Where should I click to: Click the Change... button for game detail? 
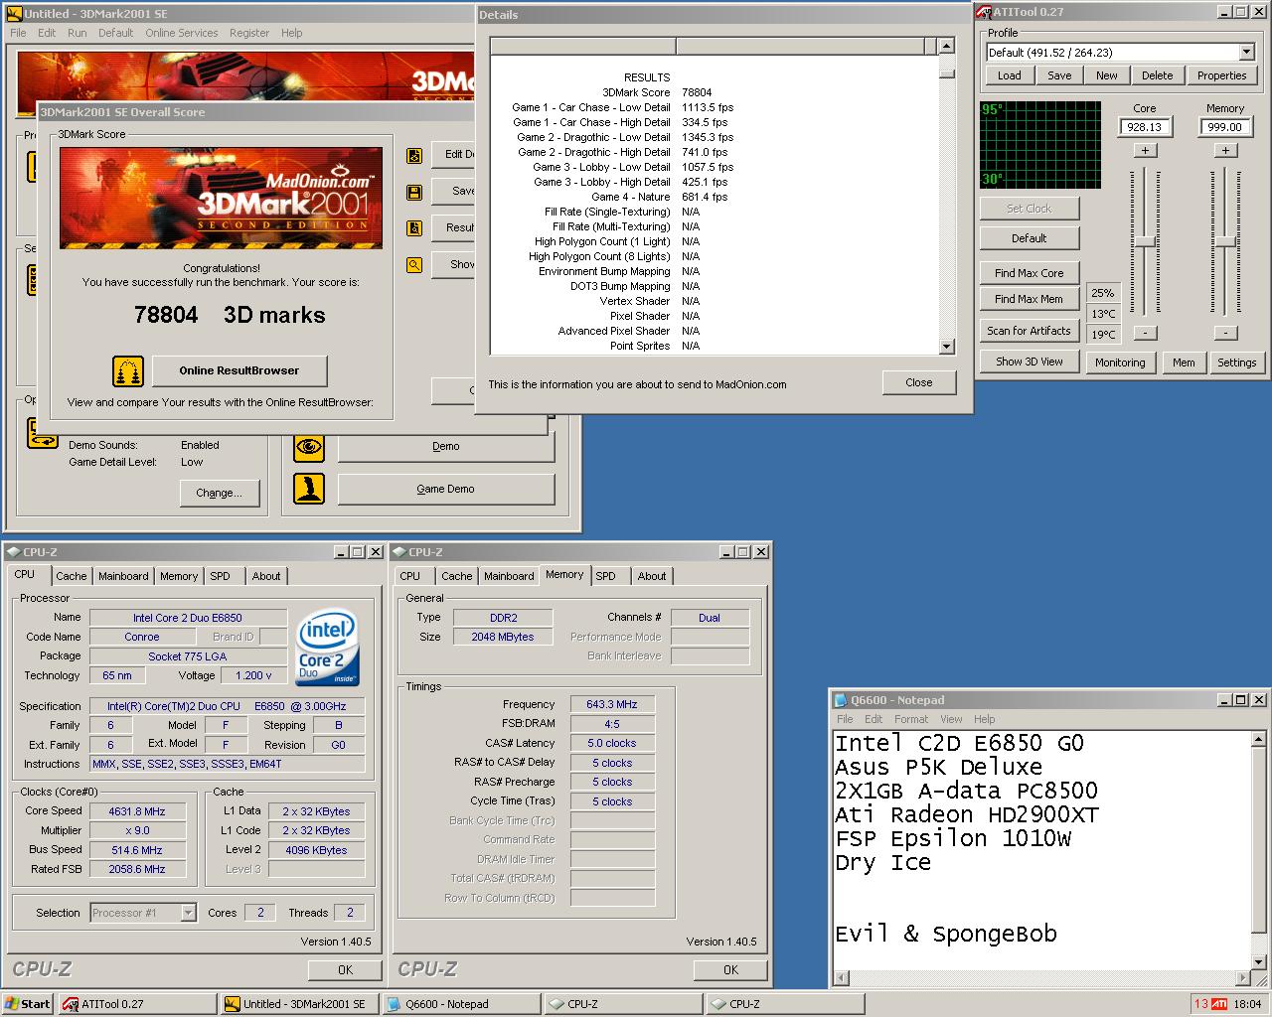(220, 493)
